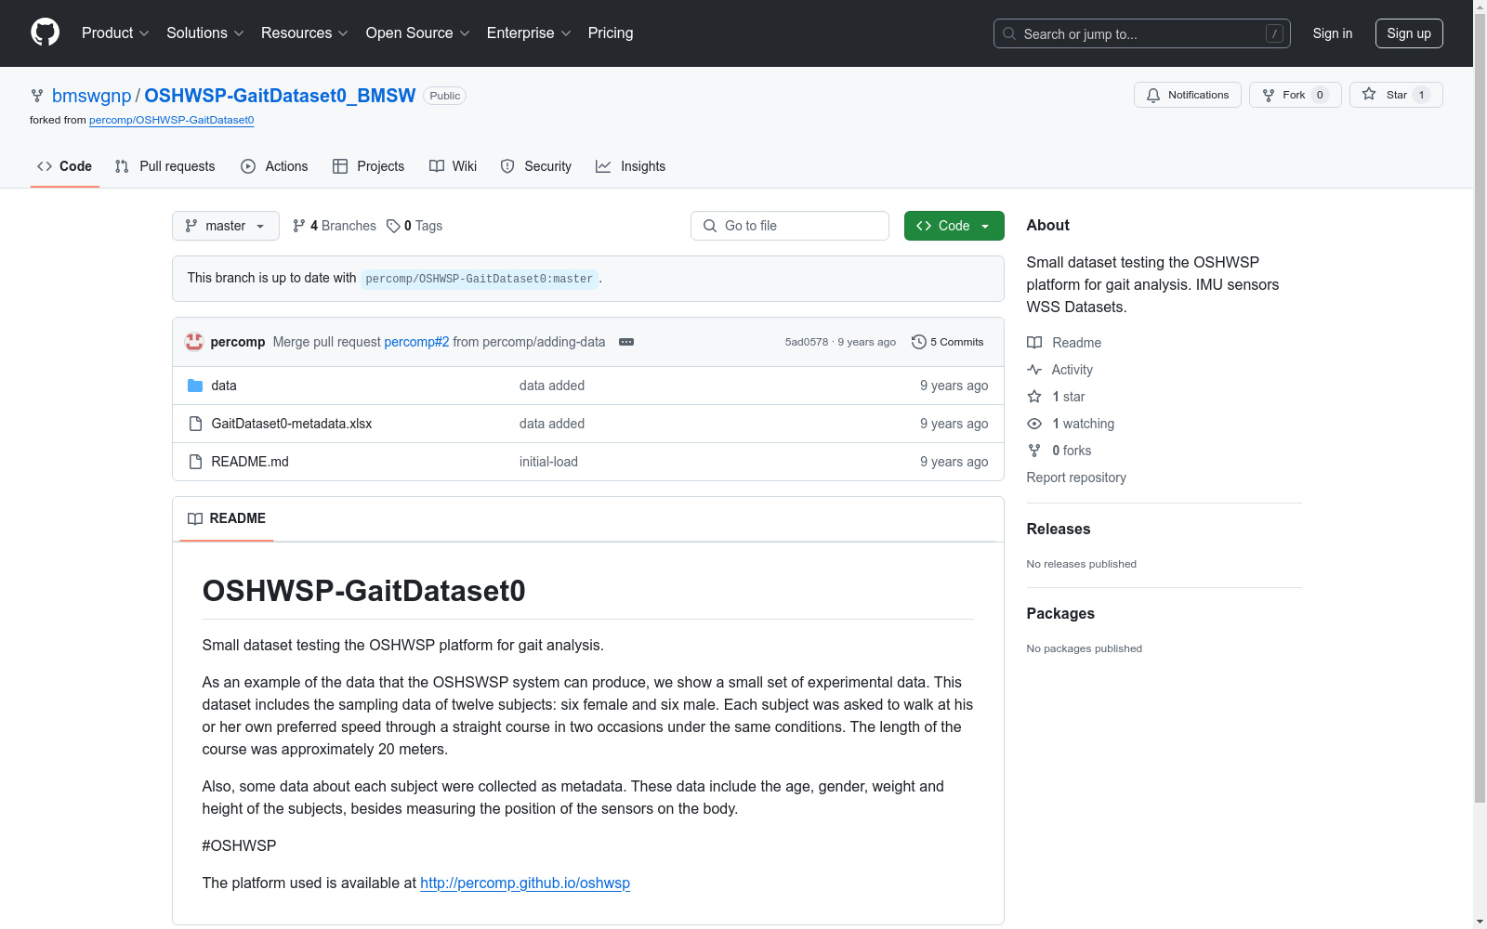
Task: Click the Go to file search box
Action: tap(790, 226)
